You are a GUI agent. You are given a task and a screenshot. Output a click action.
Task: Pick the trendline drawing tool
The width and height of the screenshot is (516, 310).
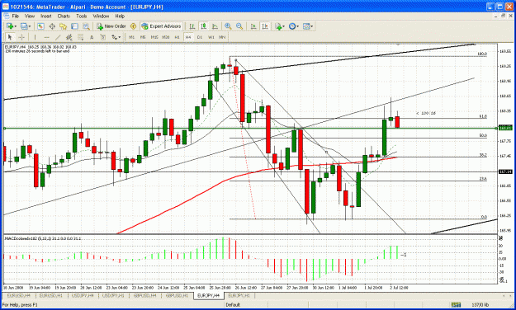click(x=58, y=37)
